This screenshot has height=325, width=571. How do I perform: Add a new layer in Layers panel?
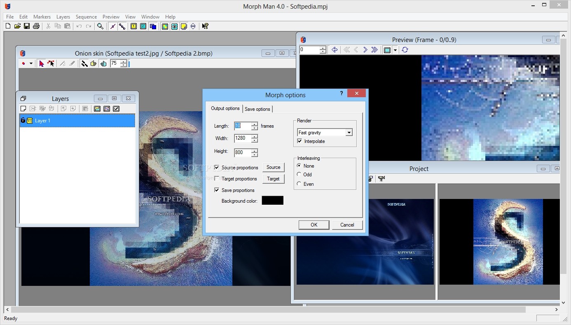23,109
